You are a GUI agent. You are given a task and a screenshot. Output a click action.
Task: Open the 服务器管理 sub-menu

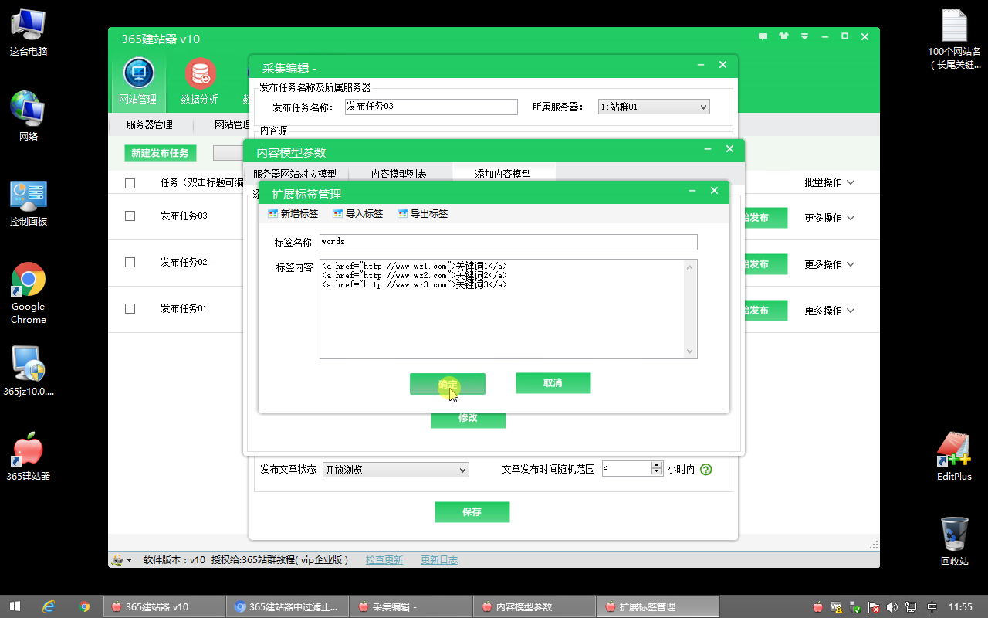pyautogui.click(x=150, y=124)
